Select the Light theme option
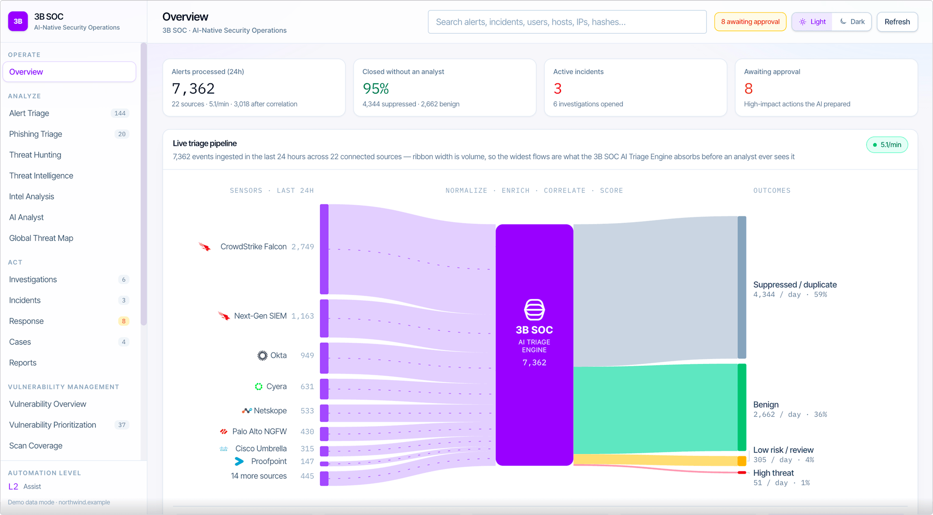 [812, 22]
